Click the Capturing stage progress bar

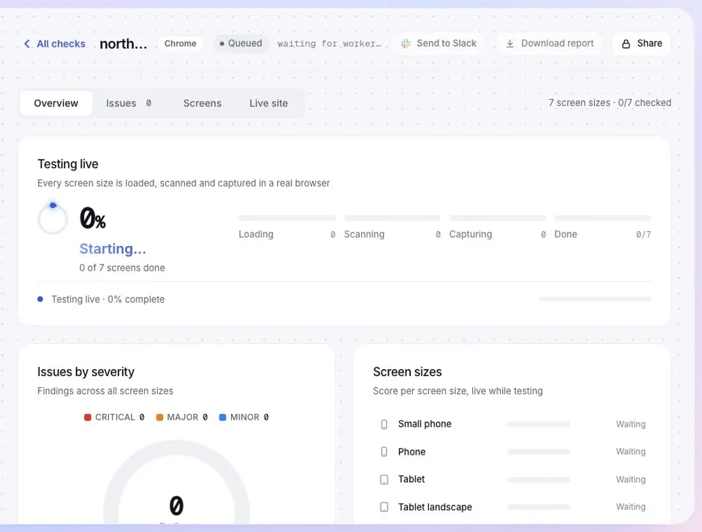coord(498,218)
